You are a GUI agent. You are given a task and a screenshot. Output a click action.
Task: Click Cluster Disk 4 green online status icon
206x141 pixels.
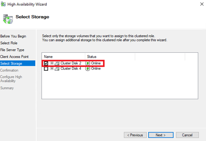pyautogui.click(x=88, y=68)
